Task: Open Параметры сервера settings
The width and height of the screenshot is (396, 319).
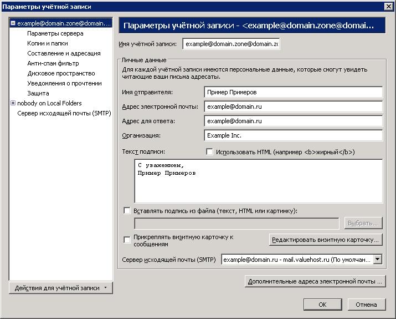Action: (55, 33)
